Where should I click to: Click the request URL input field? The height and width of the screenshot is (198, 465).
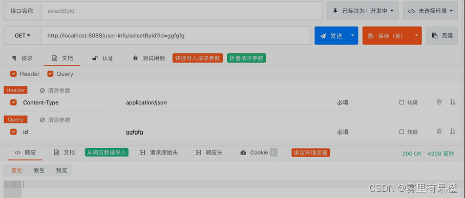coord(176,36)
